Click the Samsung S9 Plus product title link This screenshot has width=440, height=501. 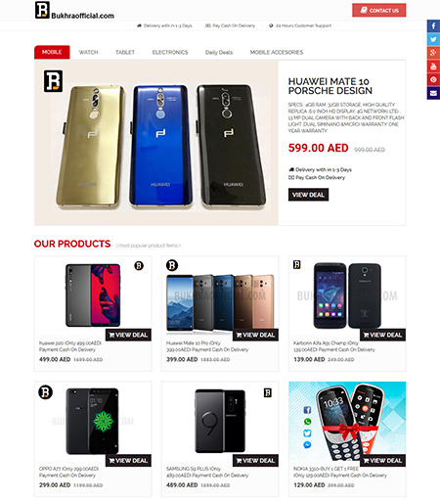(207, 472)
